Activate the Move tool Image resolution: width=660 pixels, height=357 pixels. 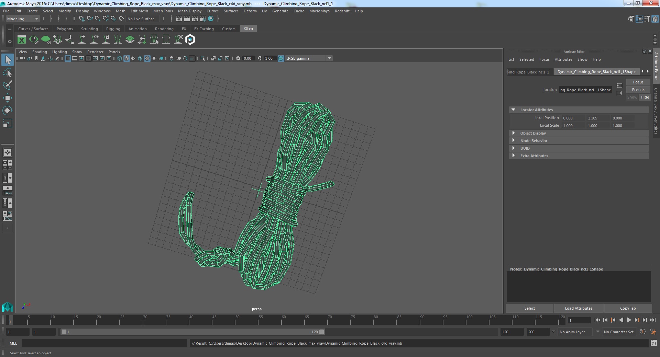pos(8,98)
